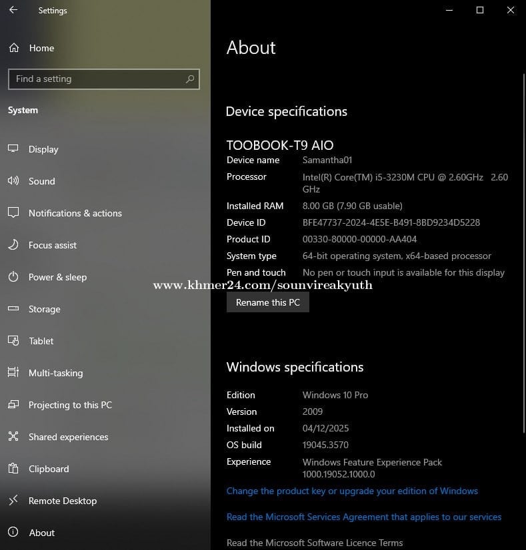Click the Sound speaker icon
Image resolution: width=526 pixels, height=550 pixels.
13,180
